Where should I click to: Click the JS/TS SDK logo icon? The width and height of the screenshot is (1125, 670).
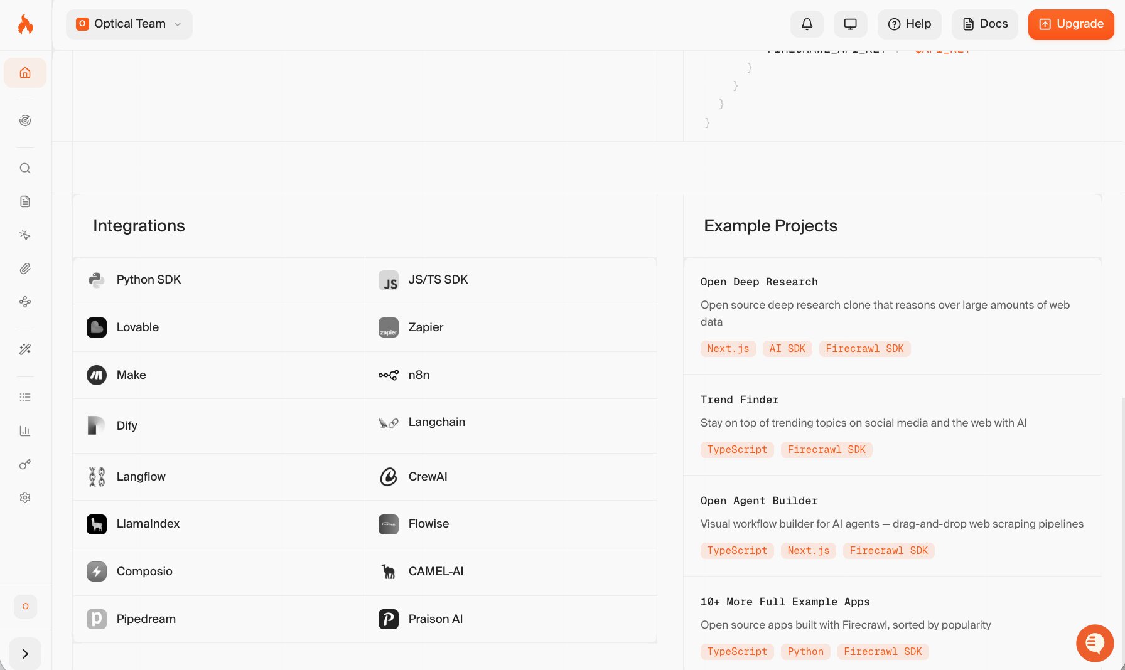click(x=389, y=280)
